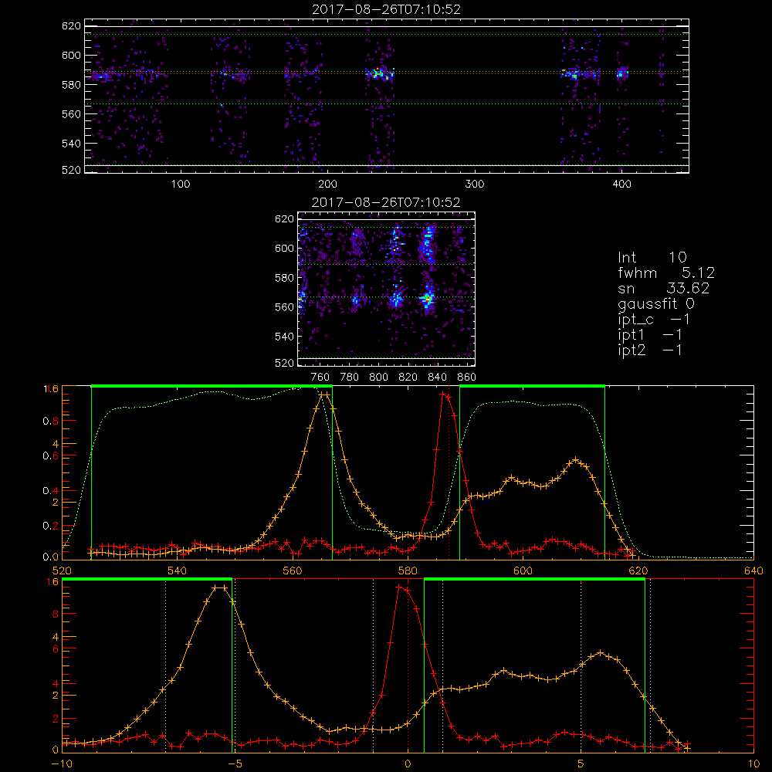The image size is (772, 772).
Task: Click the small zoomed spectrogram image
Action: coord(386,289)
